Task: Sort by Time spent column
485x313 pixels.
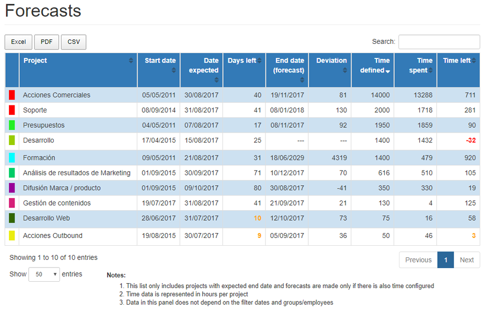Action: [x=431, y=70]
